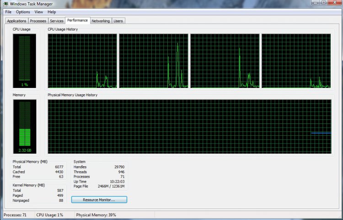
Task: Minimize the Task Manager window
Action: (315, 3)
